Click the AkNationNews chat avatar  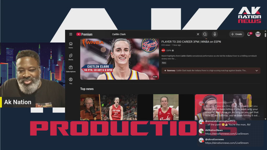[x=201, y=131]
